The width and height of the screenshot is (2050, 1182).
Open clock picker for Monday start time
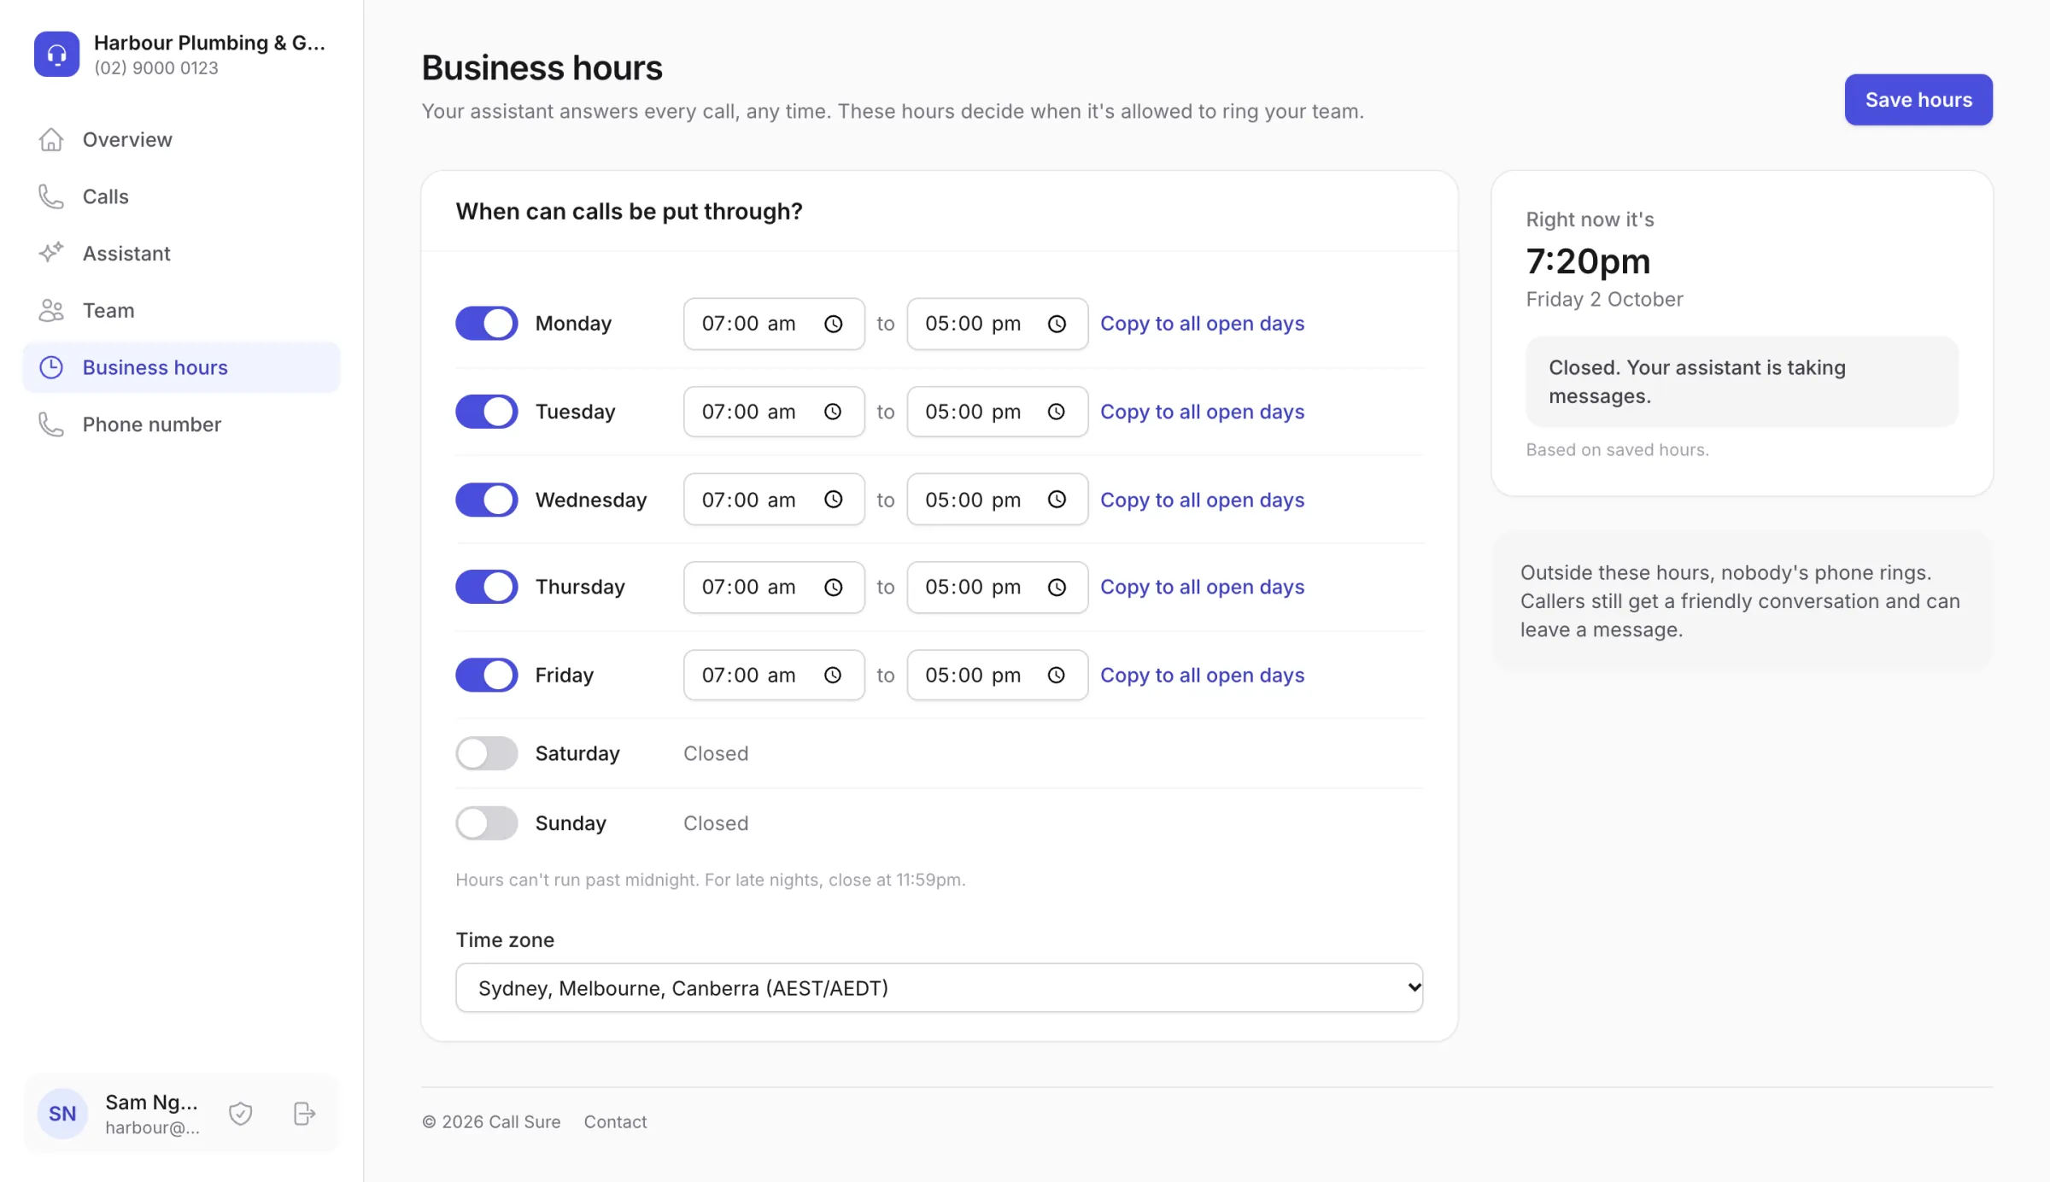click(x=833, y=324)
